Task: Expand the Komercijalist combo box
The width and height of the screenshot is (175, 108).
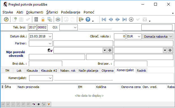Action: coord(50,78)
